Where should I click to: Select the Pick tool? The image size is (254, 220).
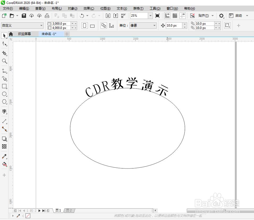click(4, 36)
